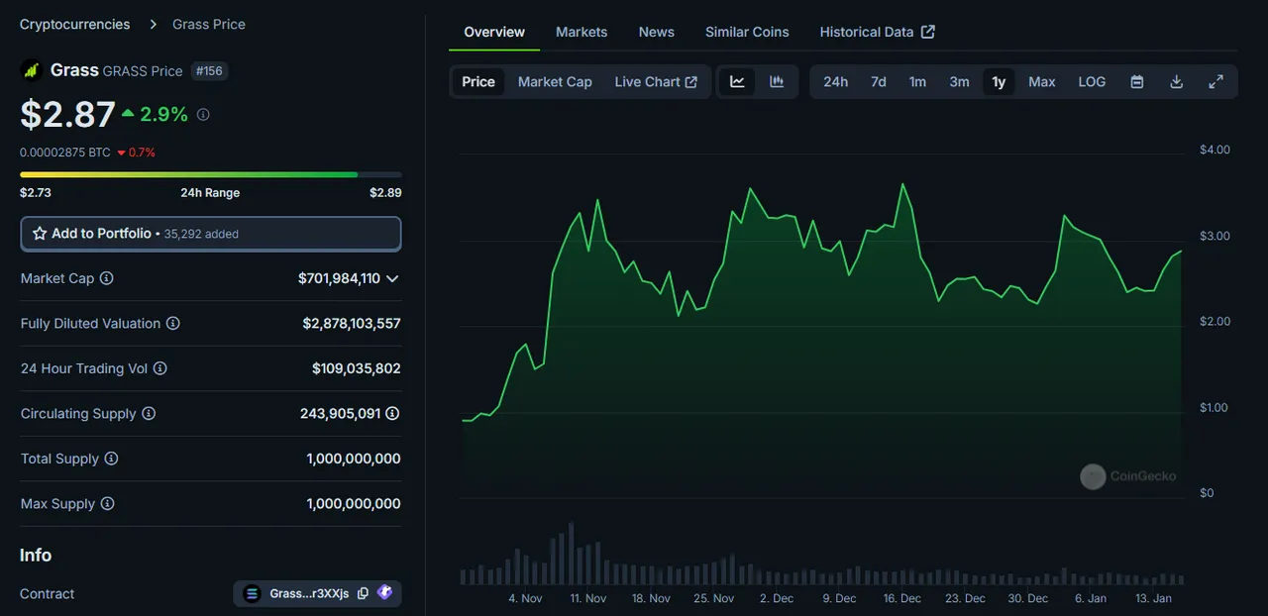Expand the chart to fullscreen
The width and height of the screenshot is (1268, 616).
click(1215, 82)
